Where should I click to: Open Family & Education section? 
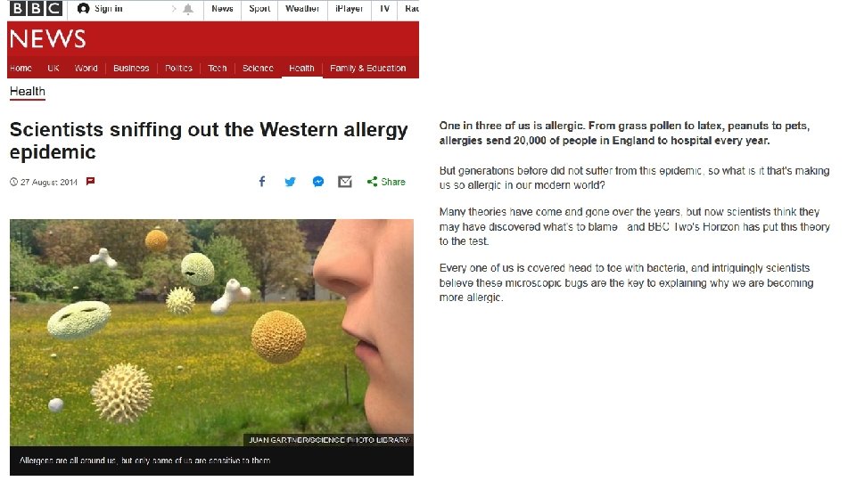368,69
